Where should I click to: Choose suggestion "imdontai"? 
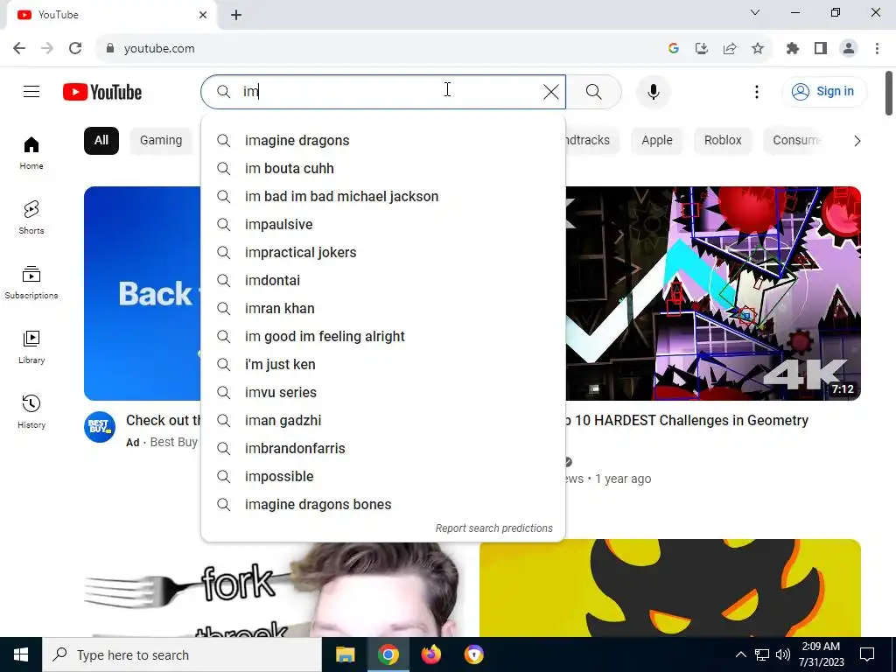383,281
